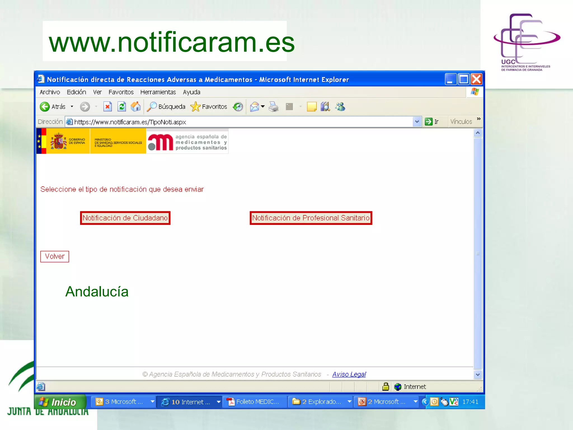Screen dimensions: 573x430
Task: Click the Research books icon
Action: coord(325,107)
